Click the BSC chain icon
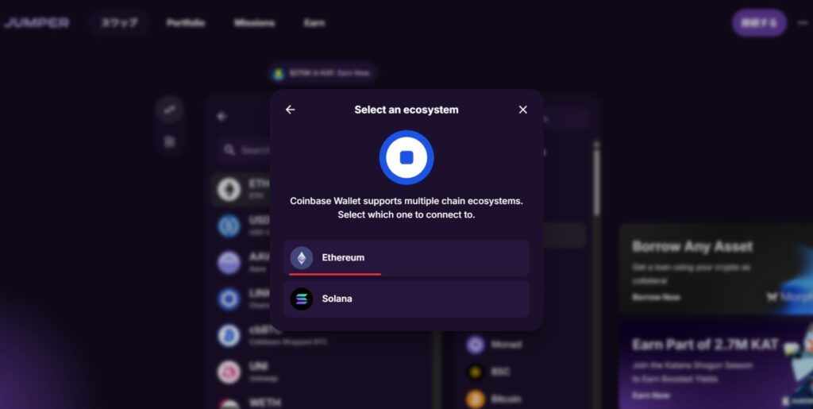813x409 pixels. point(476,371)
